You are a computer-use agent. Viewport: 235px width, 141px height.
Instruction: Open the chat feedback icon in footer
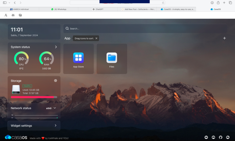pyautogui.click(x=228, y=137)
